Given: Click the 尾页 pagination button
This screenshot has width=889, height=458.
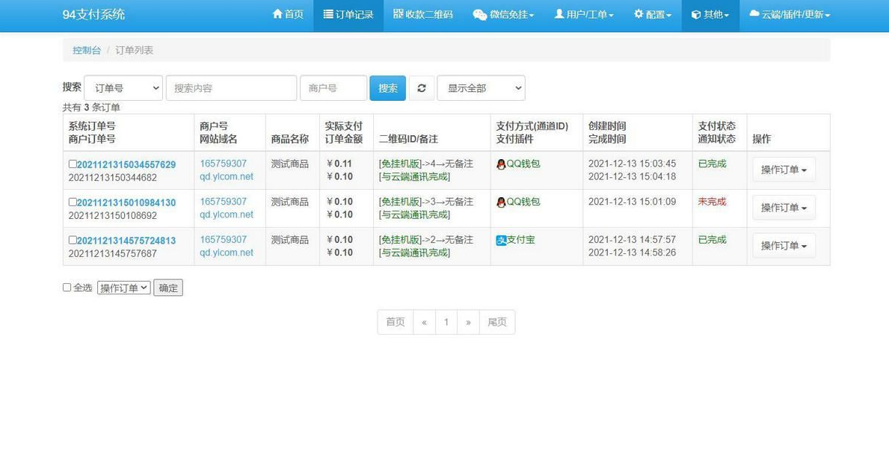Looking at the screenshot, I should [497, 322].
